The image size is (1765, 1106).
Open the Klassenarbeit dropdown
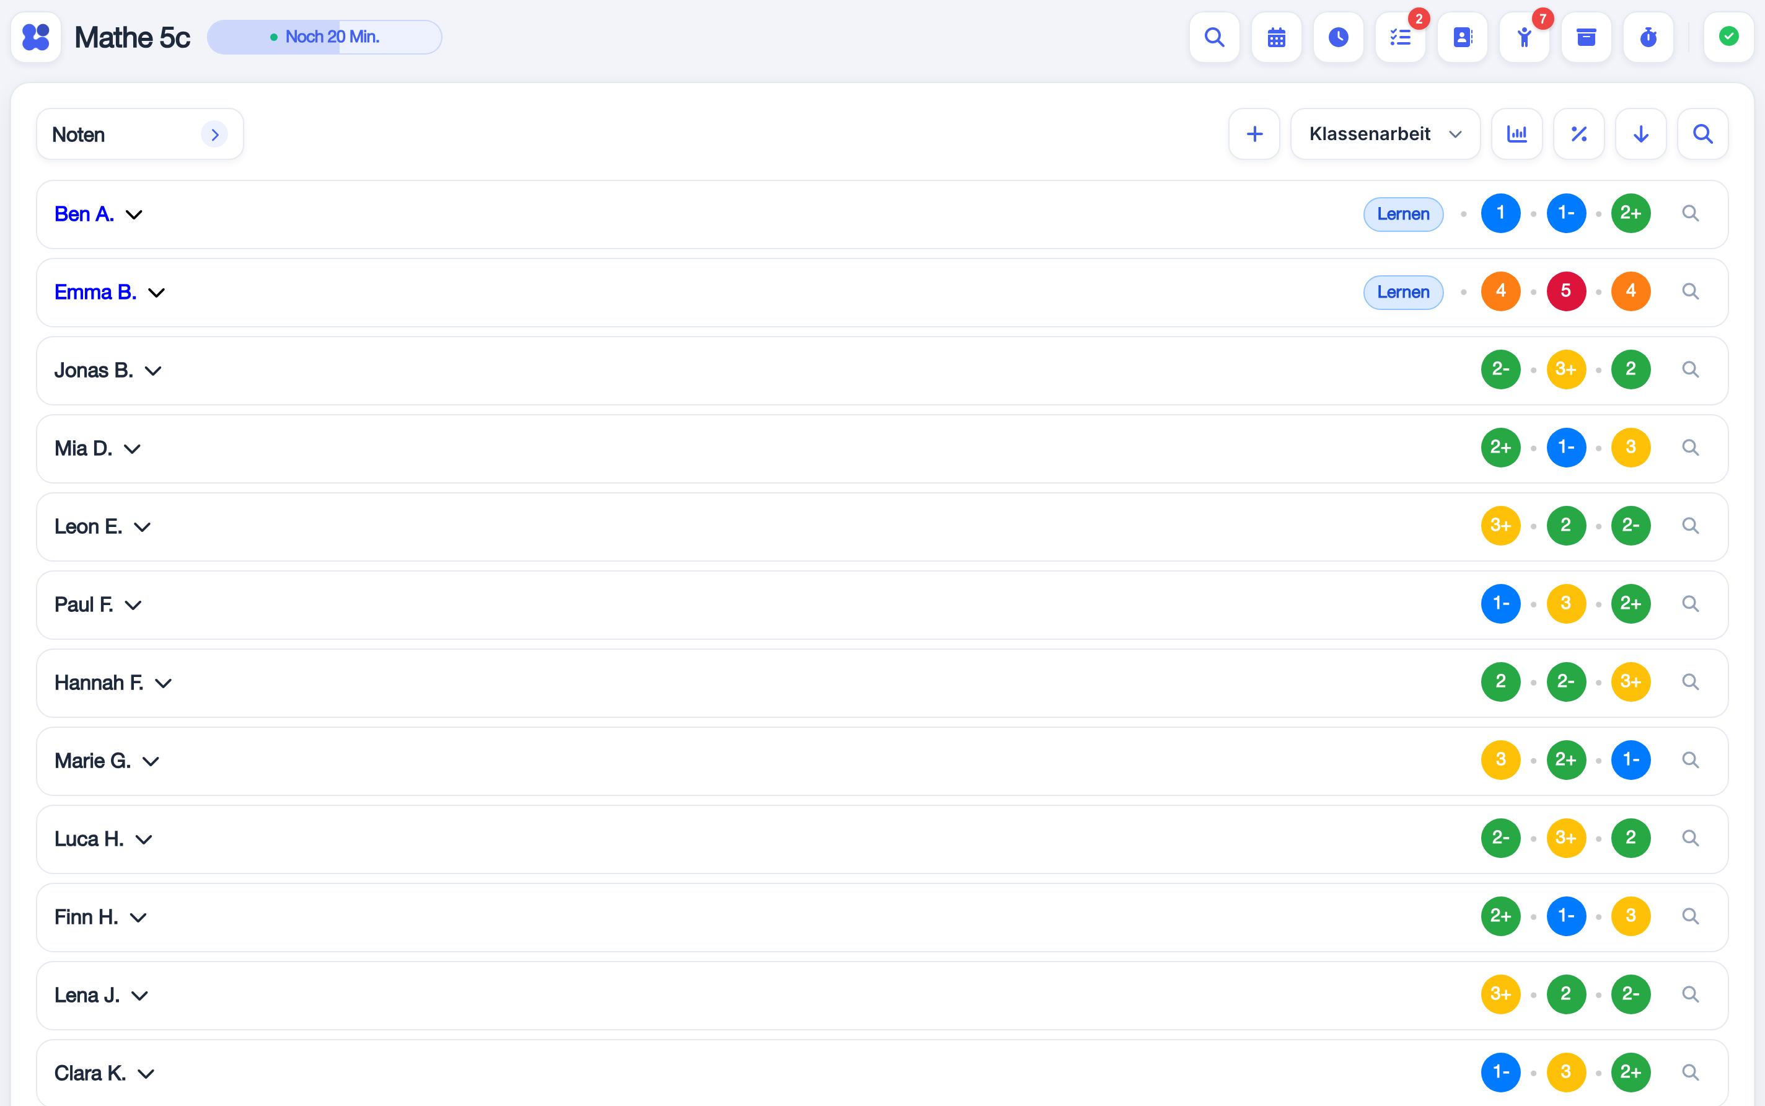click(x=1385, y=134)
